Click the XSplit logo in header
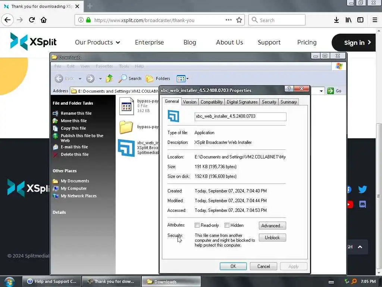Image resolution: width=382 pixels, height=287 pixels. pos(33,42)
